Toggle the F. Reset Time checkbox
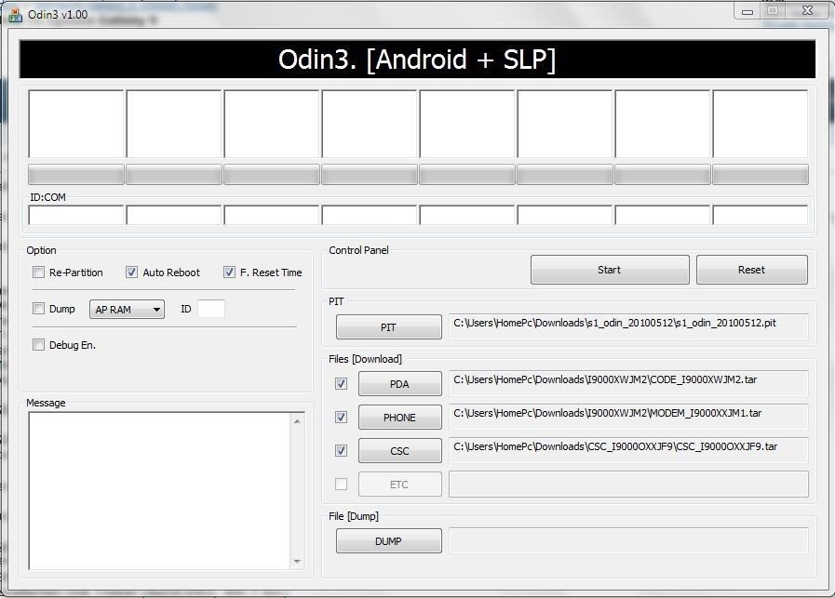The width and height of the screenshot is (835, 598). [229, 272]
